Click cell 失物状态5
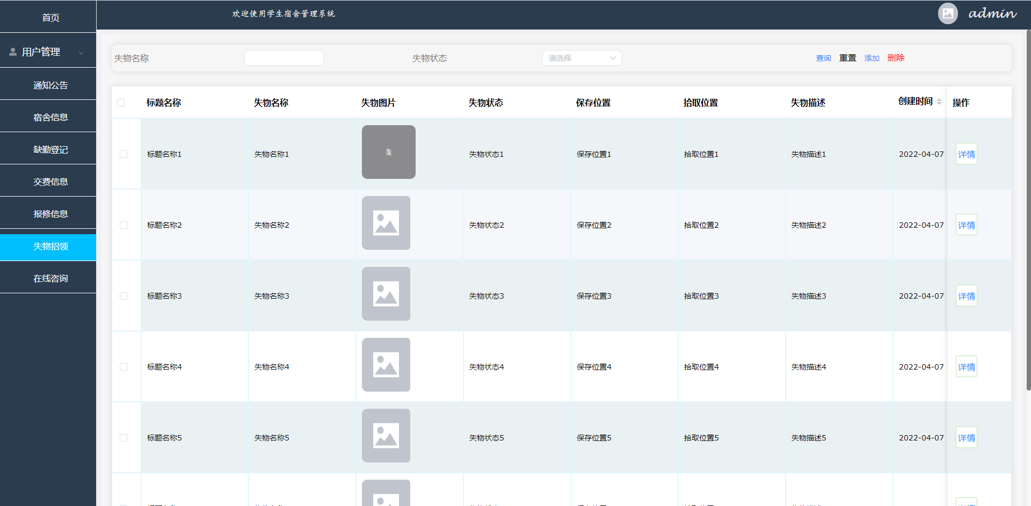 pyautogui.click(x=487, y=438)
